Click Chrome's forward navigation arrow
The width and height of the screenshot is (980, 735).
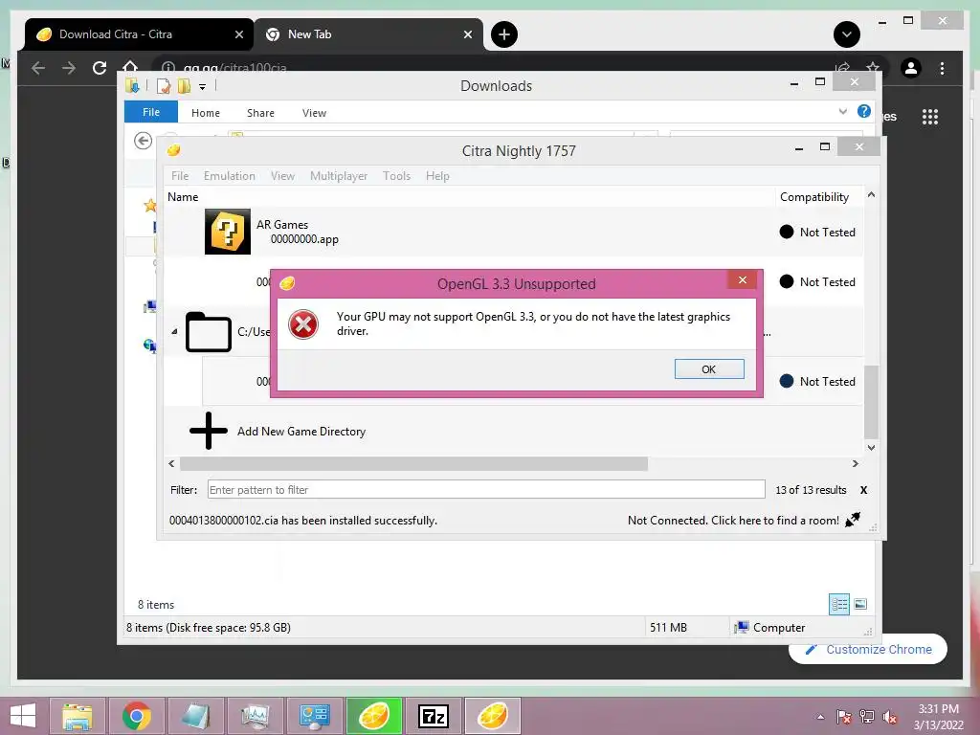click(x=69, y=68)
